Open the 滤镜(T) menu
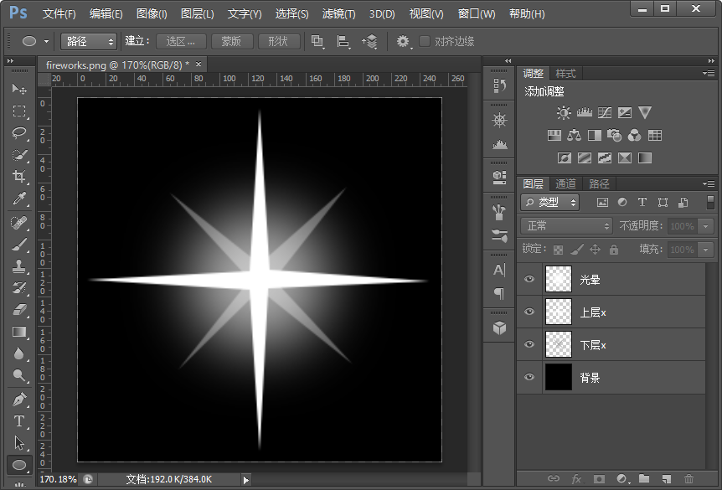 point(338,13)
